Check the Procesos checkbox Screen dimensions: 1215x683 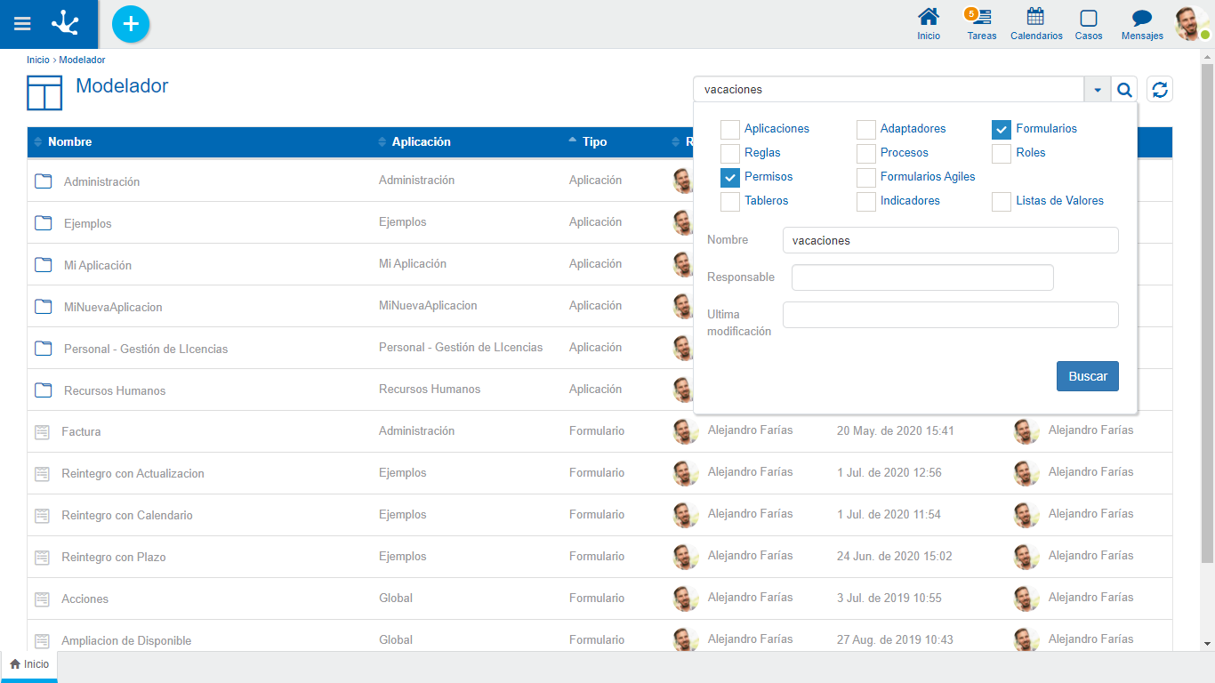[x=866, y=153]
